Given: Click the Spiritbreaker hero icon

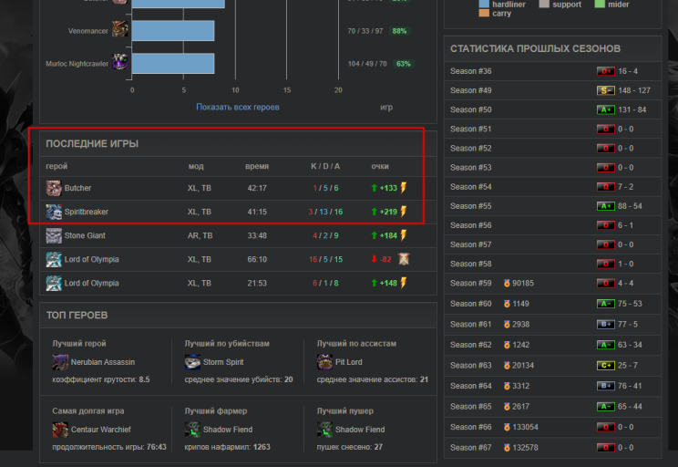Looking at the screenshot, I should tap(54, 213).
